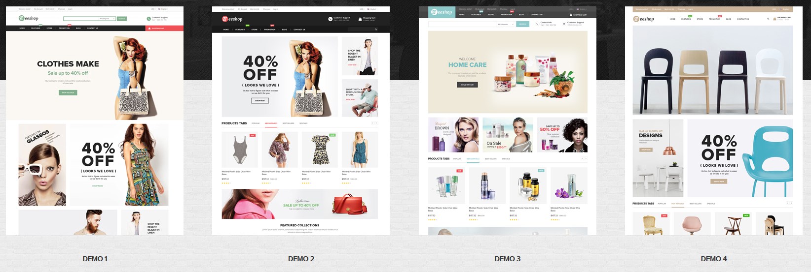811x272 pixels.
Task: Click the four chairs hero image in Demo 4
Action: tap(712, 70)
